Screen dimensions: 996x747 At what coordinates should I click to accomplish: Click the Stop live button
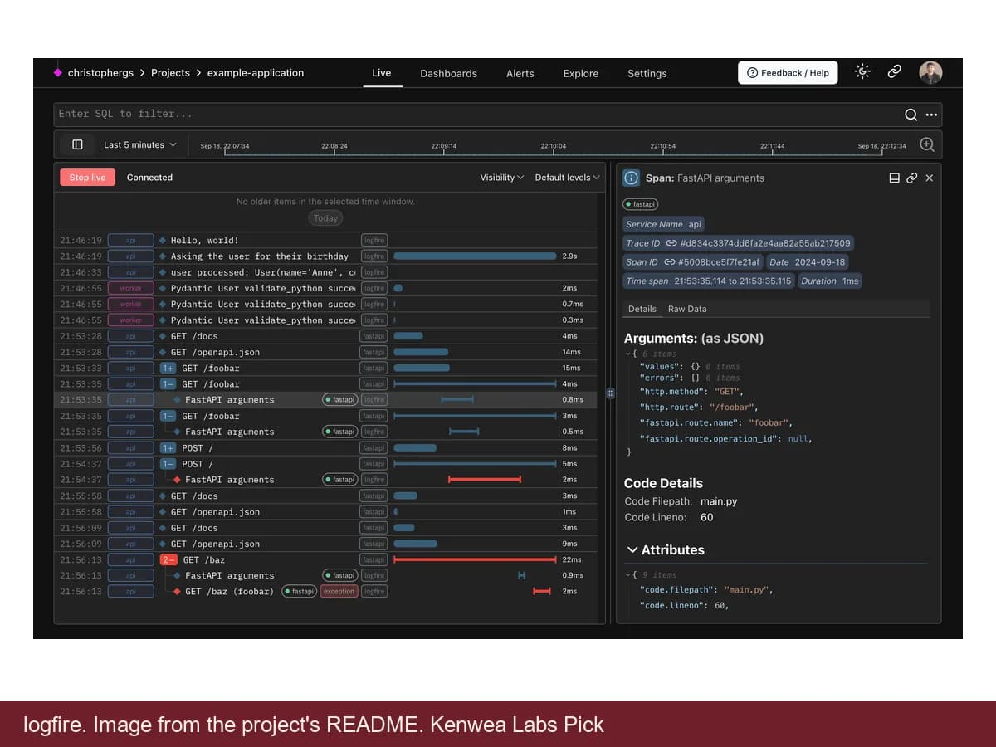point(87,178)
